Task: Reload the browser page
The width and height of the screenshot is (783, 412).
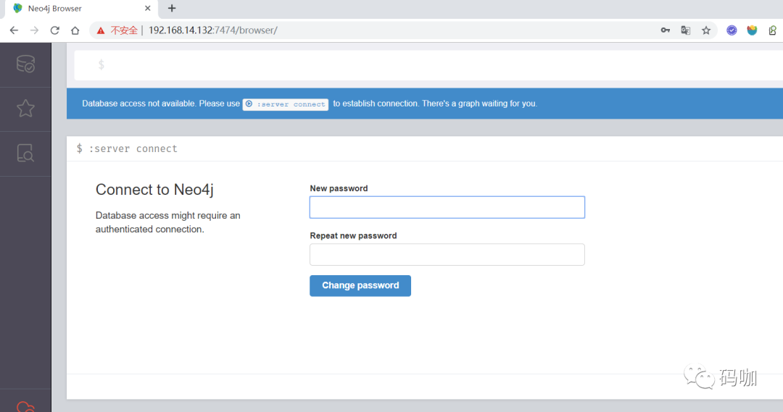Action: [x=55, y=30]
